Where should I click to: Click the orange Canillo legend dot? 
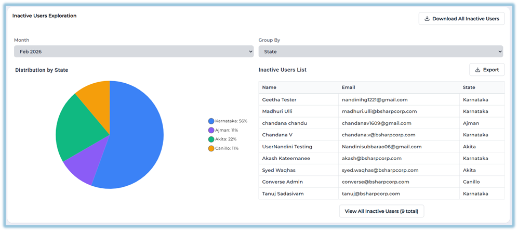(x=211, y=148)
